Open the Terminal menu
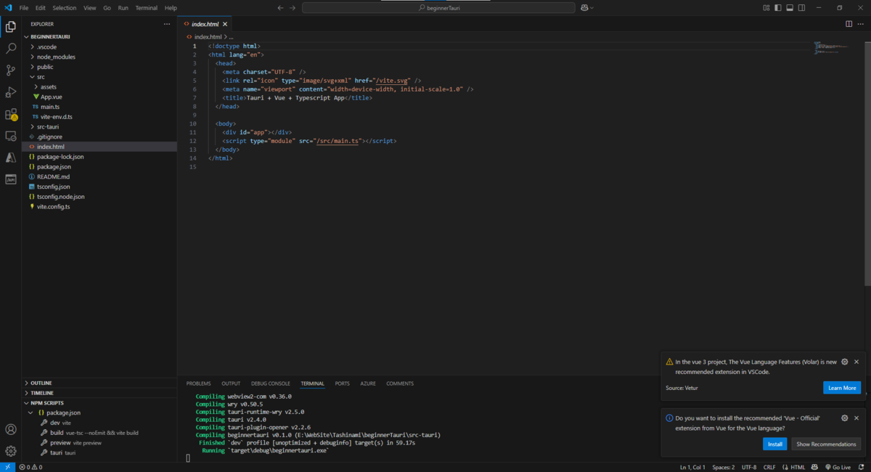 [146, 8]
